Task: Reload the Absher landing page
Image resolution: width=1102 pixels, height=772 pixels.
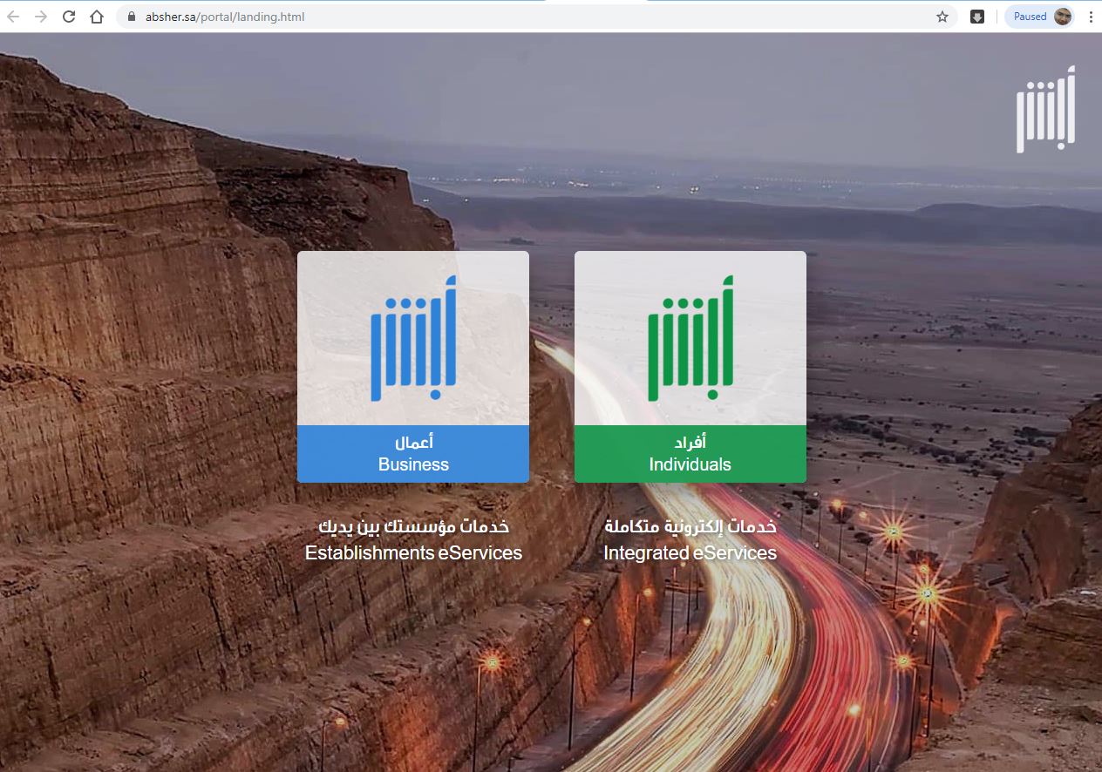Action: point(69,17)
